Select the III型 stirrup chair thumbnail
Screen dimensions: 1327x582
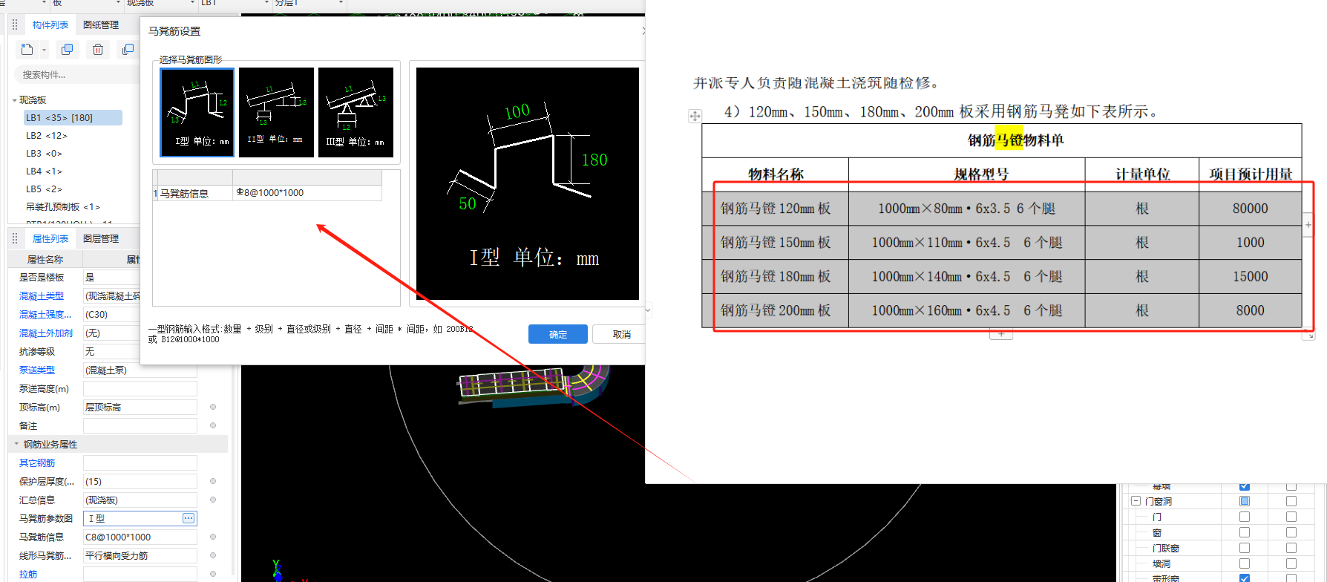coord(355,112)
